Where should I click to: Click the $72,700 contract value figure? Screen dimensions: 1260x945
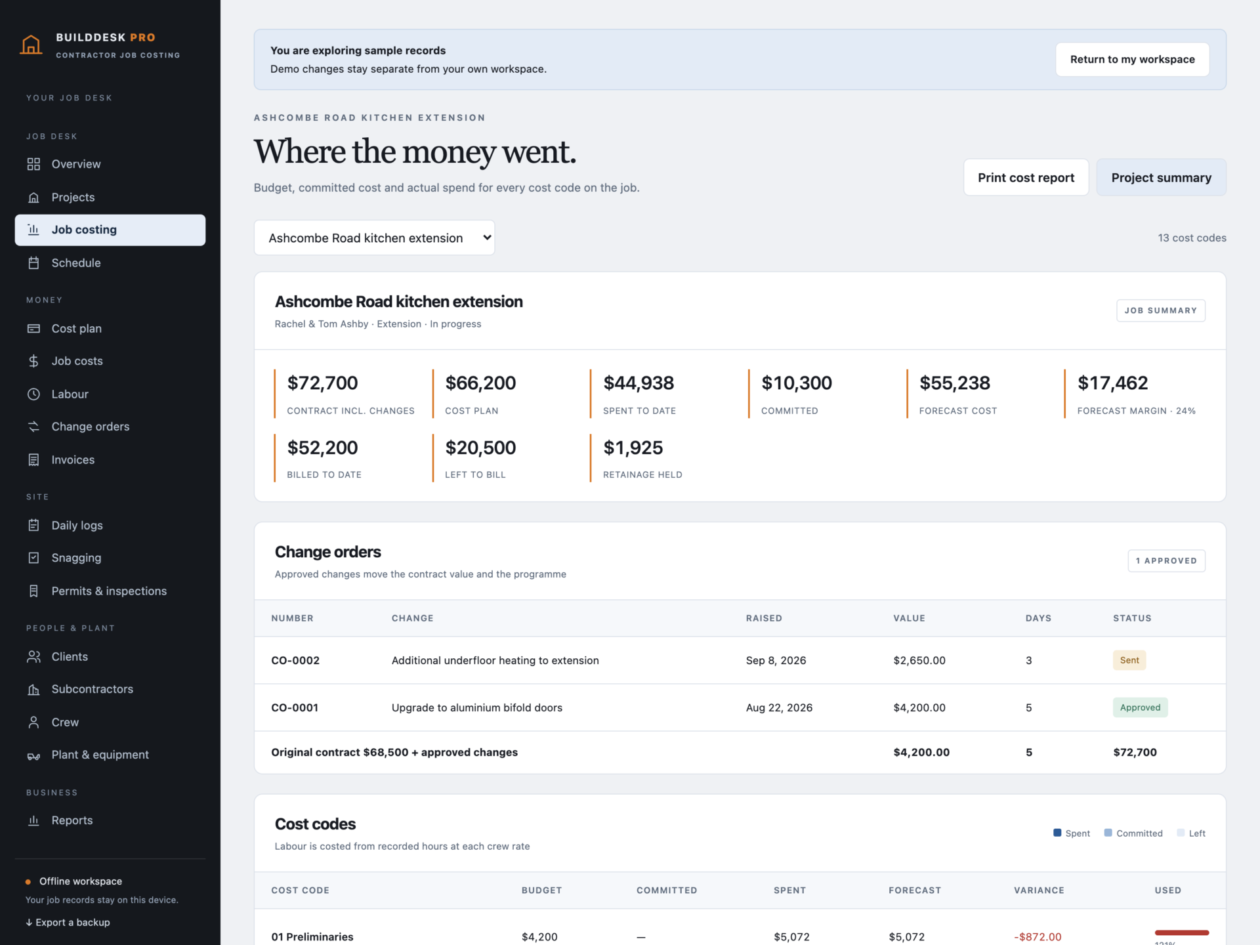(x=322, y=383)
